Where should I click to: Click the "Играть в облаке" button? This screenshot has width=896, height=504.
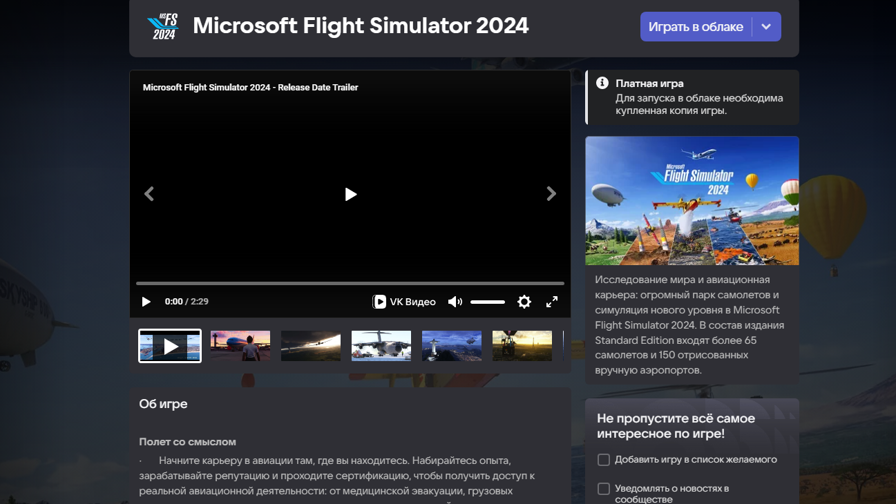click(x=696, y=27)
